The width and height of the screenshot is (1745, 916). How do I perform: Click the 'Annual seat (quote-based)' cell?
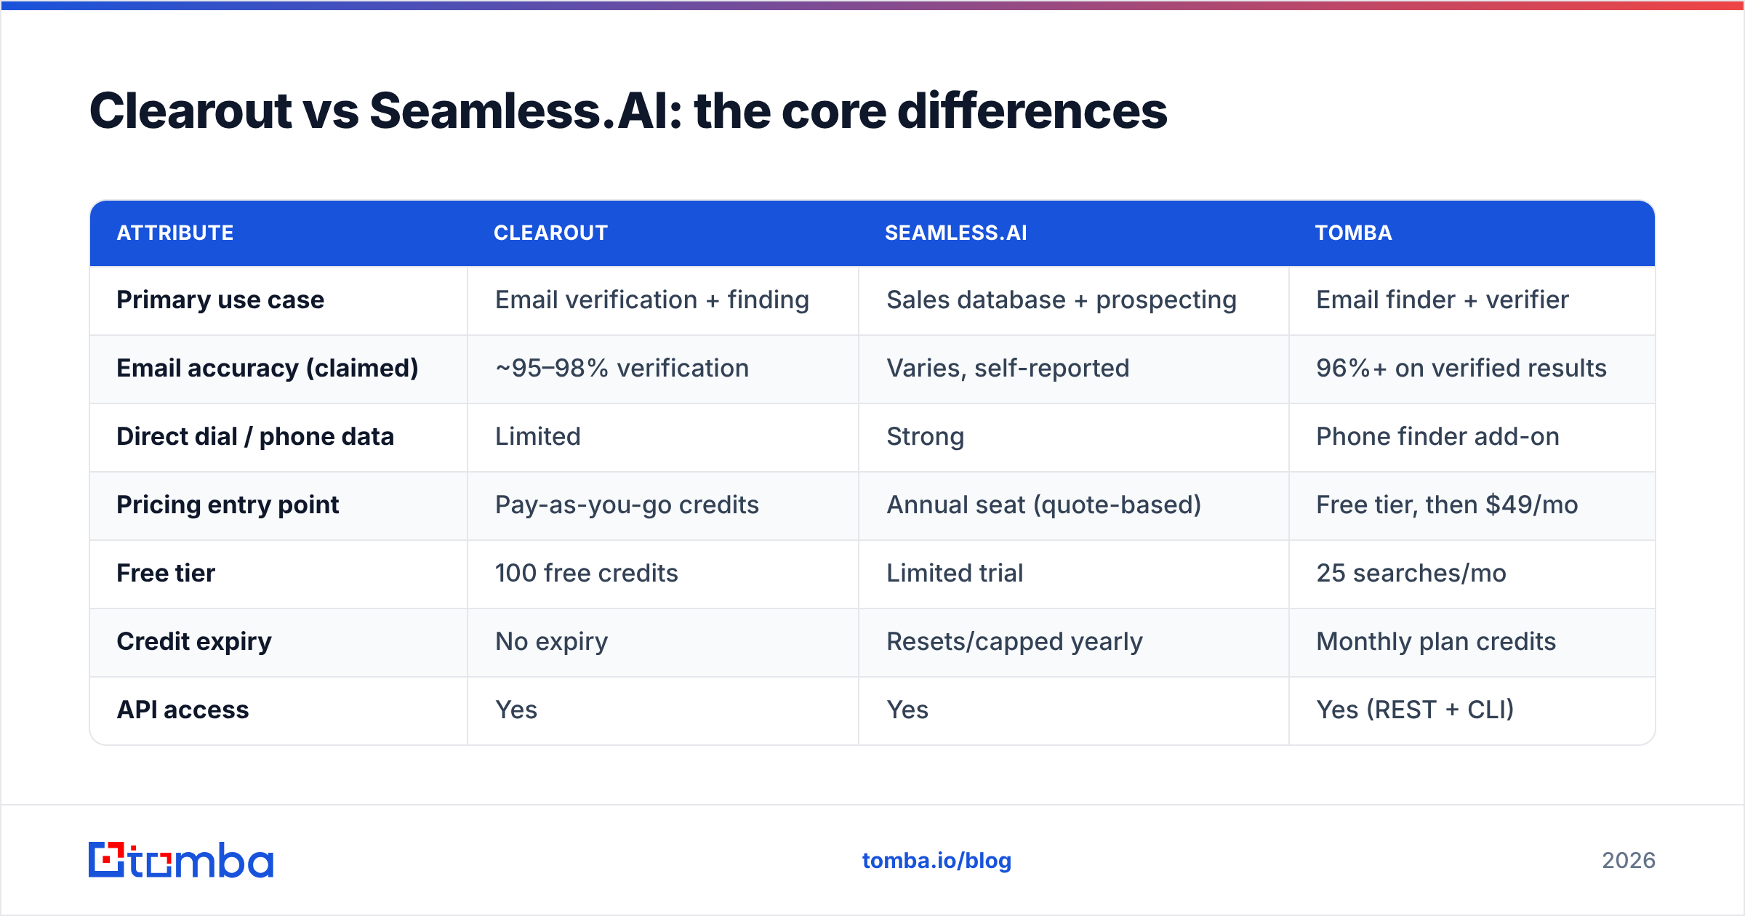tap(1044, 505)
